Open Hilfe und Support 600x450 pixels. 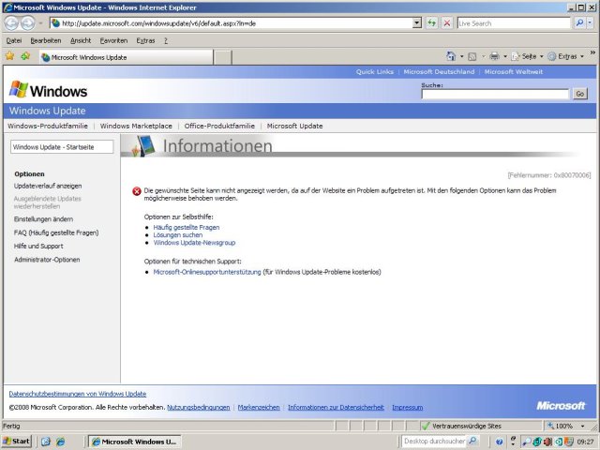click(38, 246)
